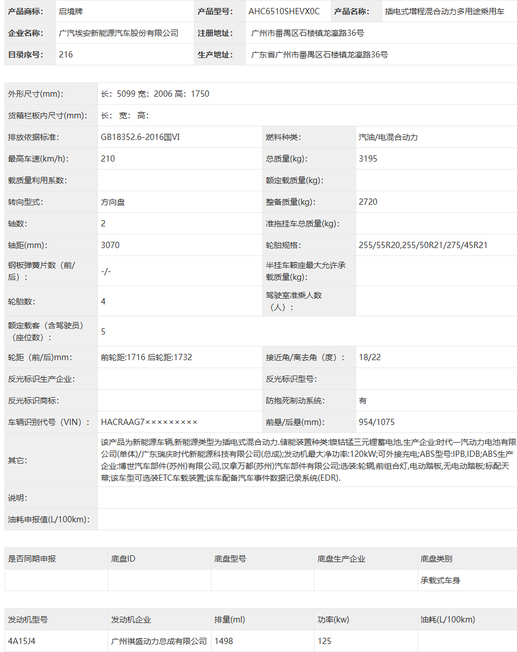The image size is (517, 652).
Task: Select the 额定载质量(kg) label
Action: click(x=295, y=180)
